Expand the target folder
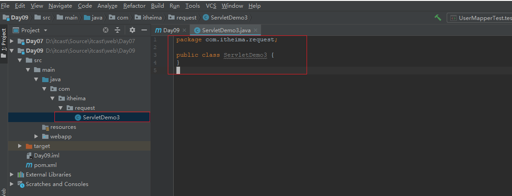 20,146
